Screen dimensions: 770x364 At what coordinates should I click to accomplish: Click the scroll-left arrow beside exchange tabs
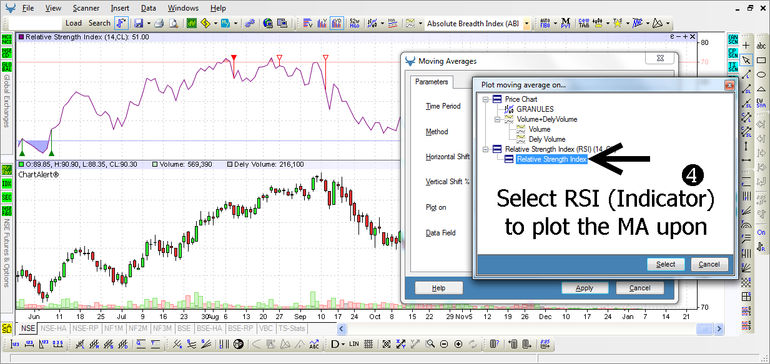click(341, 328)
